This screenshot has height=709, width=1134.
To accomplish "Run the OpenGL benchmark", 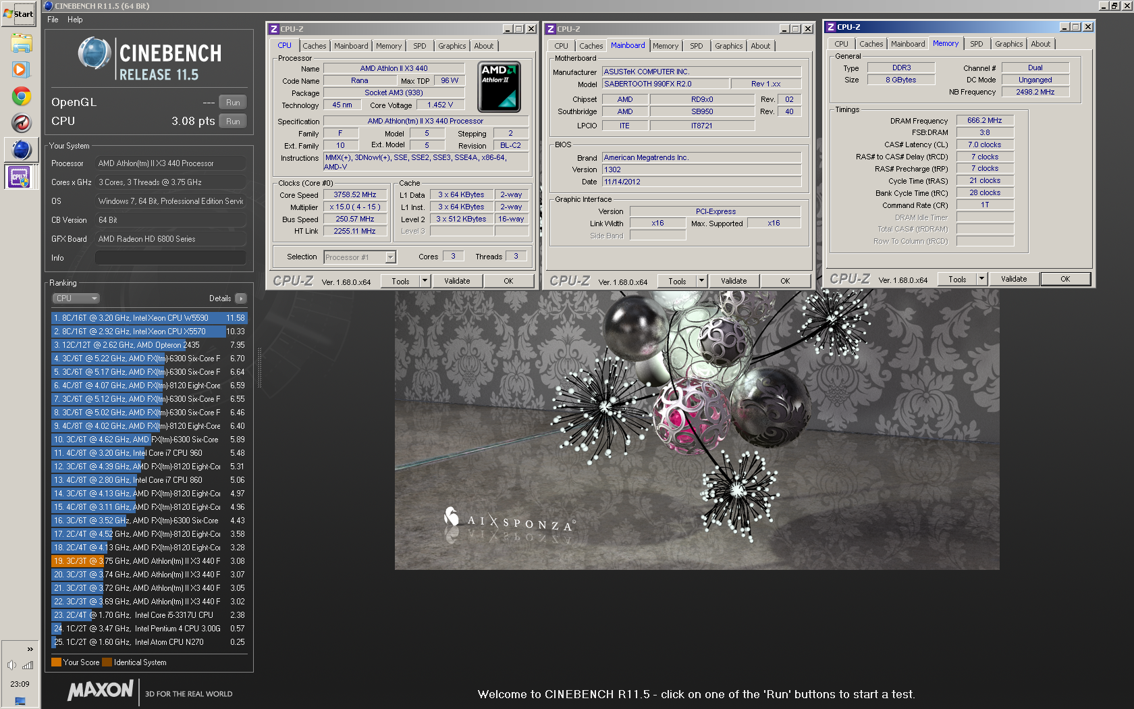I will click(233, 103).
